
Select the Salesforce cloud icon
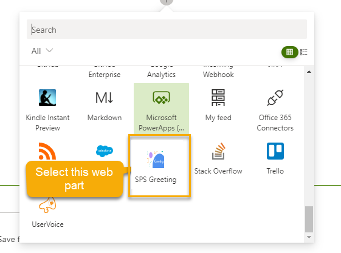105,151
